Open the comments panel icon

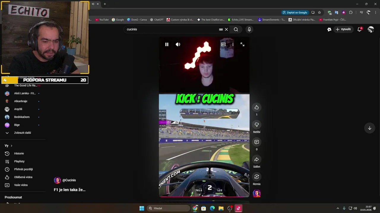click(x=257, y=142)
